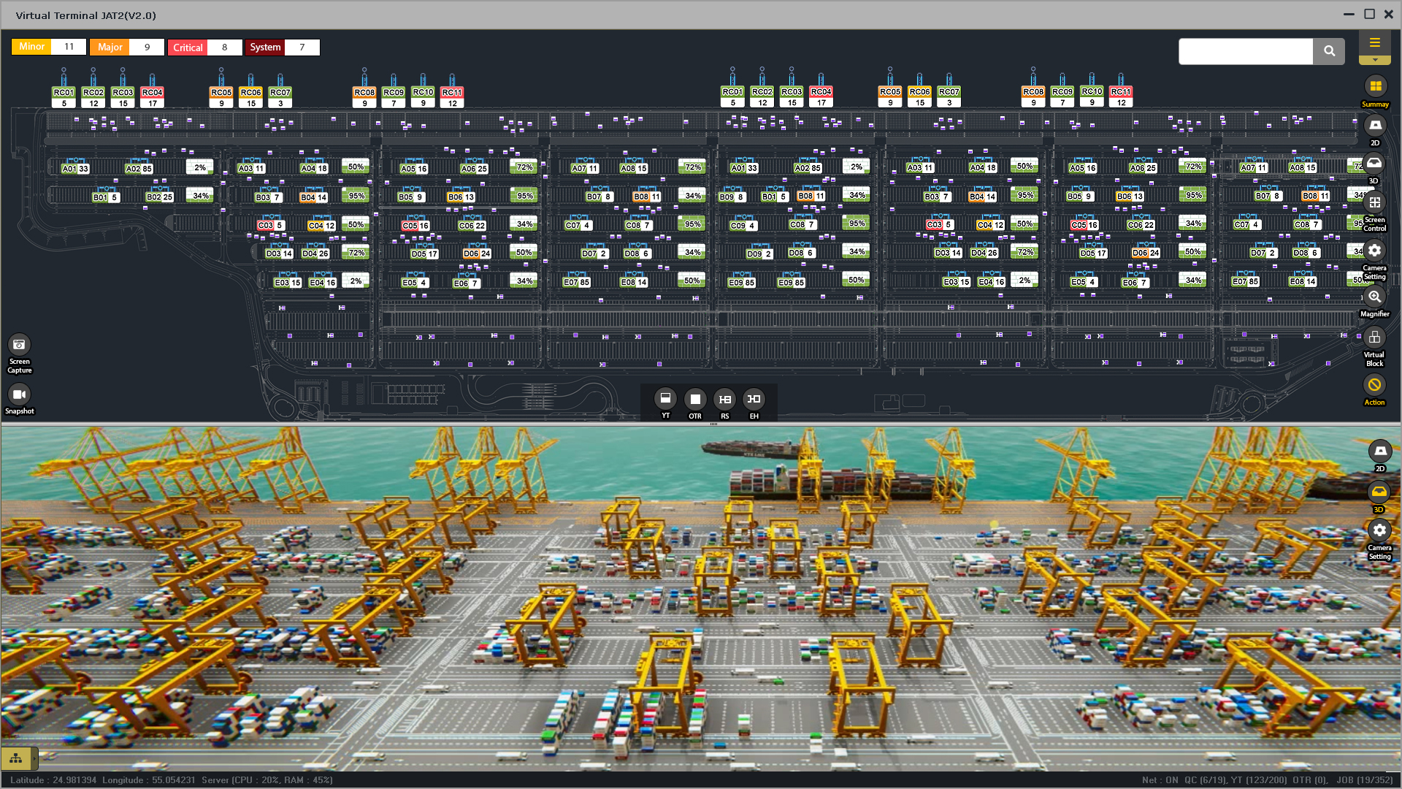The image size is (1402, 789).
Task: Click the Action icon
Action: tap(1375, 385)
